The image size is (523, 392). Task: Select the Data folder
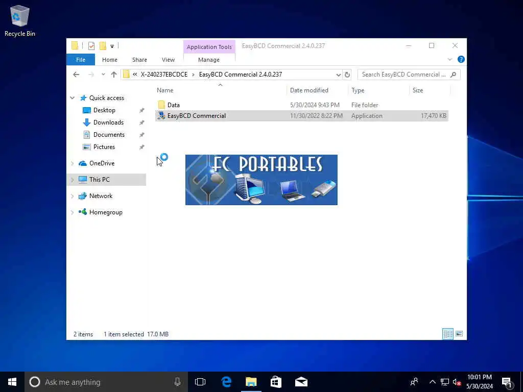click(174, 105)
